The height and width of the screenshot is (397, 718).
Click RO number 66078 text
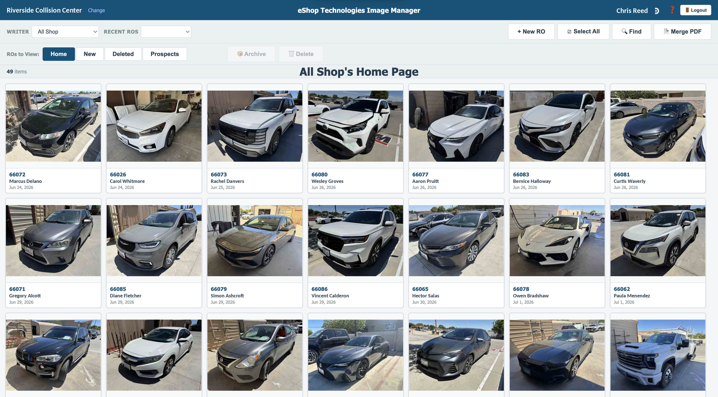[x=521, y=289]
